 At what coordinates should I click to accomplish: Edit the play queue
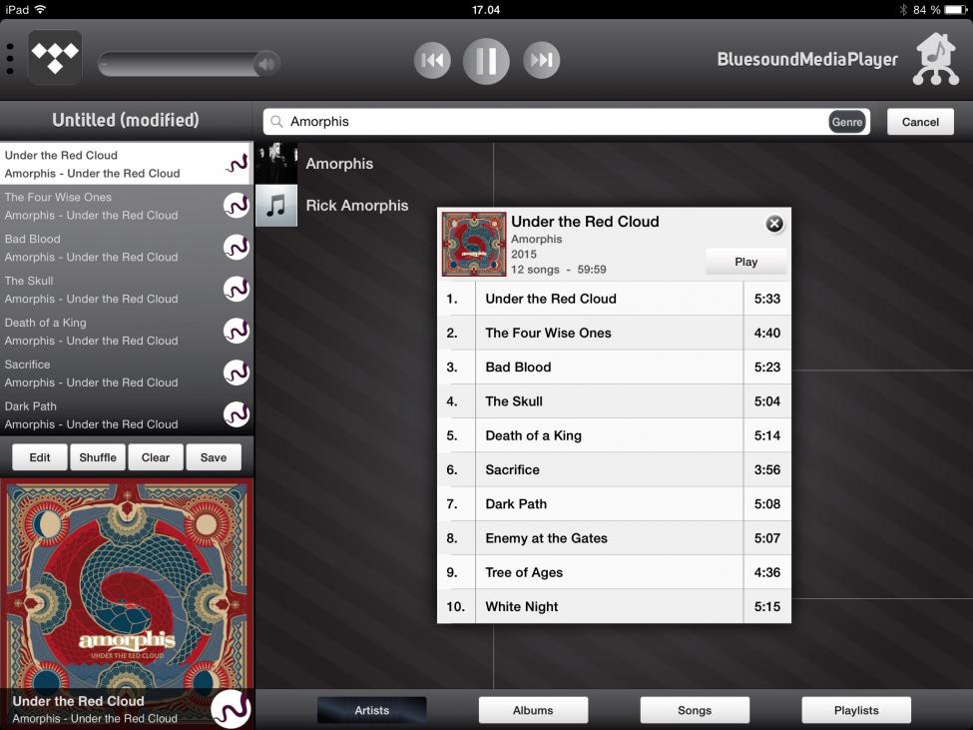coord(40,457)
